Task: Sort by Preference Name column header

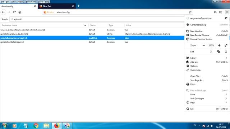Action: pyautogui.click(x=44, y=25)
